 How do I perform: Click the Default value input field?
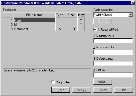pyautogui.click(x=113, y=63)
